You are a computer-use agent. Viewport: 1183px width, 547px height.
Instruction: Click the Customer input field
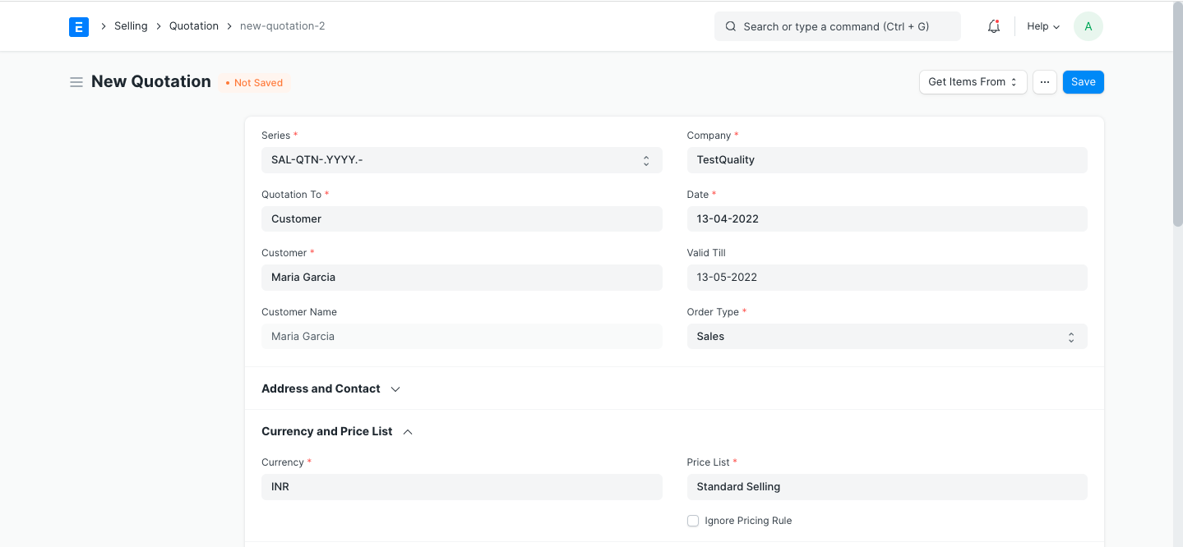(460, 277)
